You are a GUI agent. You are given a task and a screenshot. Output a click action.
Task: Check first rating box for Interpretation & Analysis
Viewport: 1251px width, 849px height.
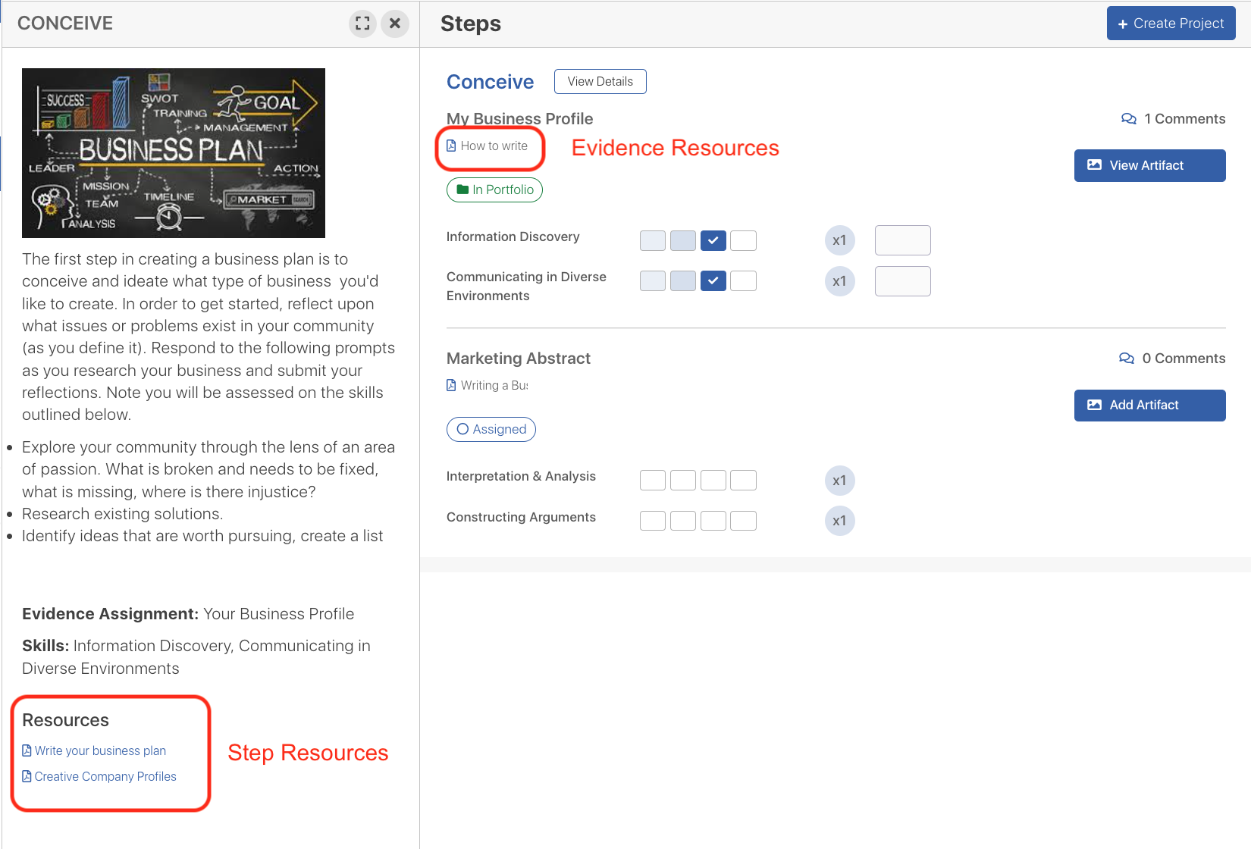click(652, 481)
